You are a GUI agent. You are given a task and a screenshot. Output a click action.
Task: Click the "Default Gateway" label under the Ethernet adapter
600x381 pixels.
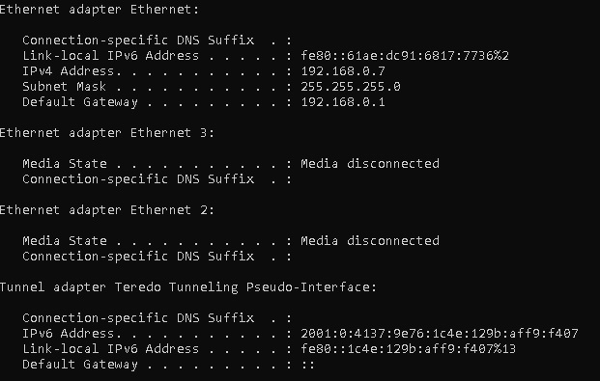pyautogui.click(x=80, y=102)
